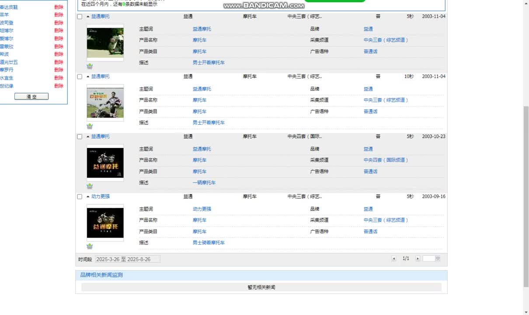Click the basket icon under the 动力更强 ad thumbnail
This screenshot has width=529, height=315.
click(x=90, y=246)
